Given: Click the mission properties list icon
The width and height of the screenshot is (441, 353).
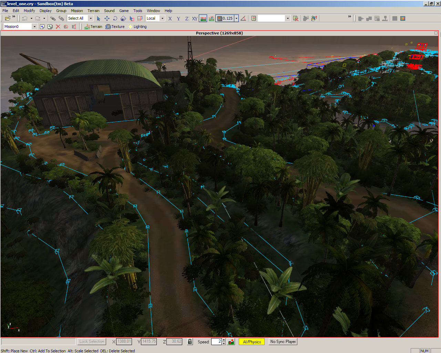Looking at the screenshot, I should tap(74, 27).
